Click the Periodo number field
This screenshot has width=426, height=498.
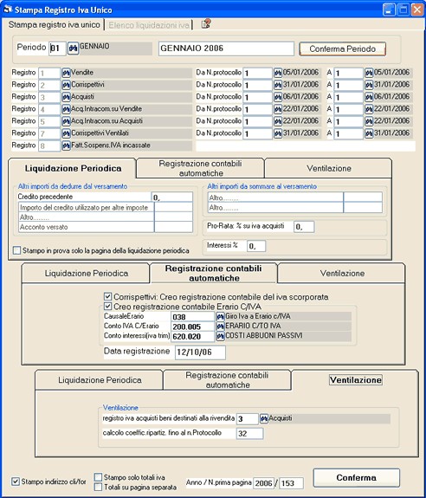(57, 49)
